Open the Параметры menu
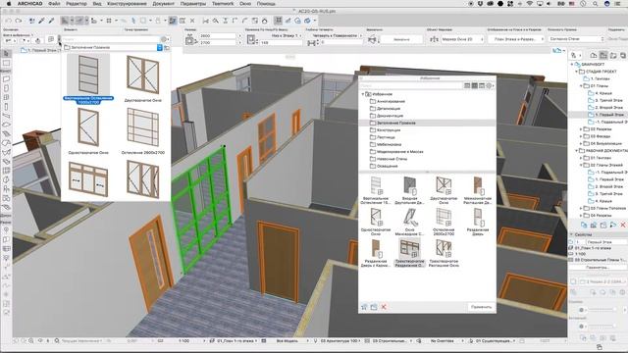This screenshot has width=628, height=353. 193,3
